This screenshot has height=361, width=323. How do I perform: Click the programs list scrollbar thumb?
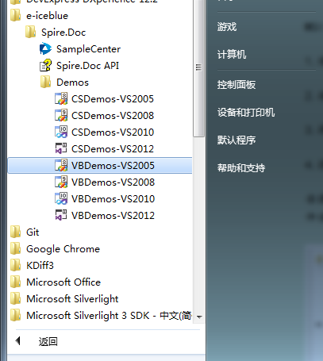[x=198, y=67]
